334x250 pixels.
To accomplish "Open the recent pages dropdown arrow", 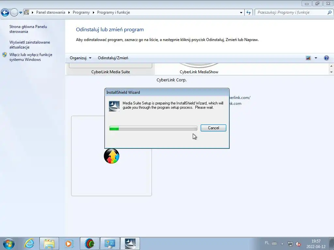I will [21, 13].
